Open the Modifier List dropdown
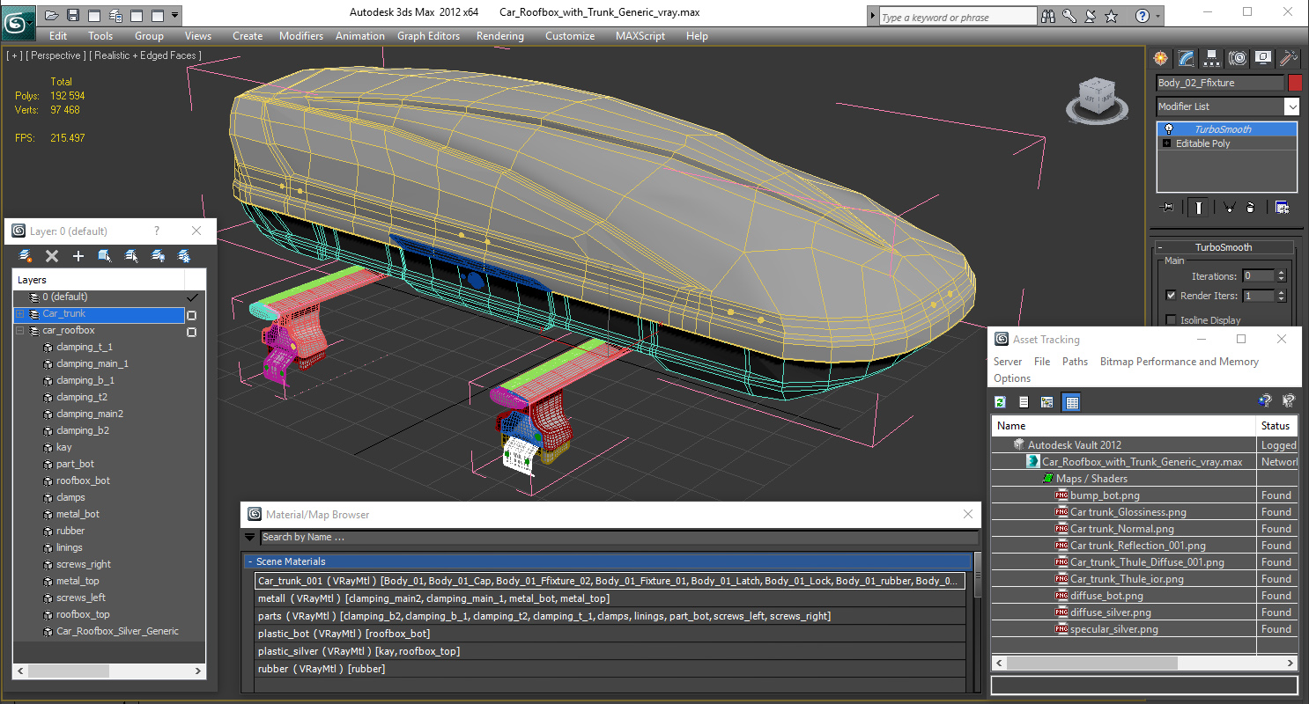The width and height of the screenshot is (1309, 704). (1291, 106)
